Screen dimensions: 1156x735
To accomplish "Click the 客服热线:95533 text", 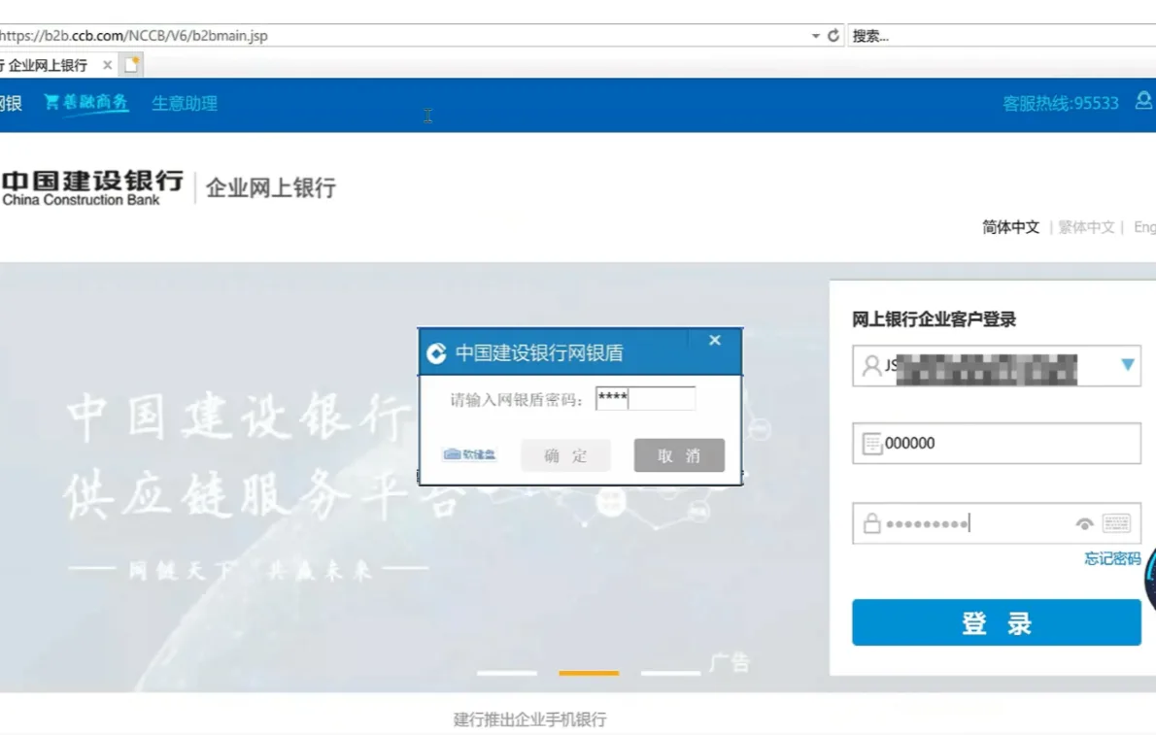I will point(1060,103).
